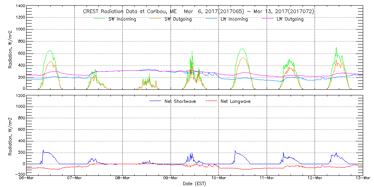The image size is (374, 187).
Task: Click the "LW Incoming" legend entry
Action: pos(234,19)
